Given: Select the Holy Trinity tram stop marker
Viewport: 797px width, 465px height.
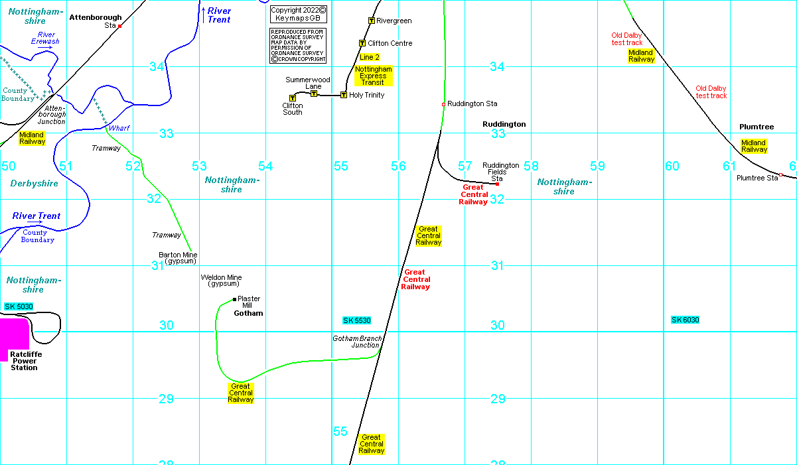Looking at the screenshot, I should 344,95.
